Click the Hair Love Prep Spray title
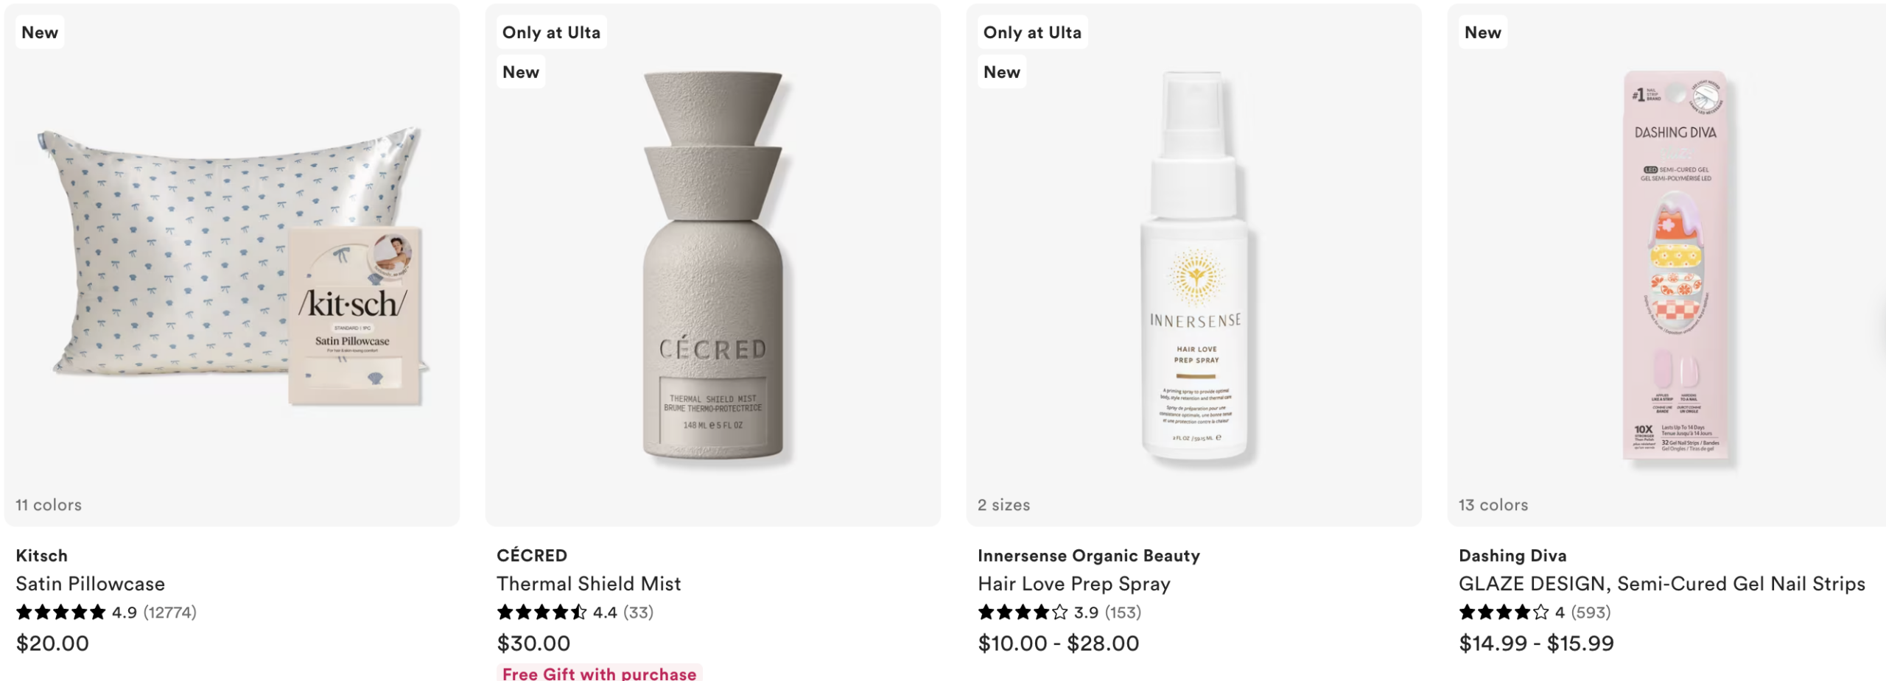The image size is (1886, 681). (x=1073, y=584)
